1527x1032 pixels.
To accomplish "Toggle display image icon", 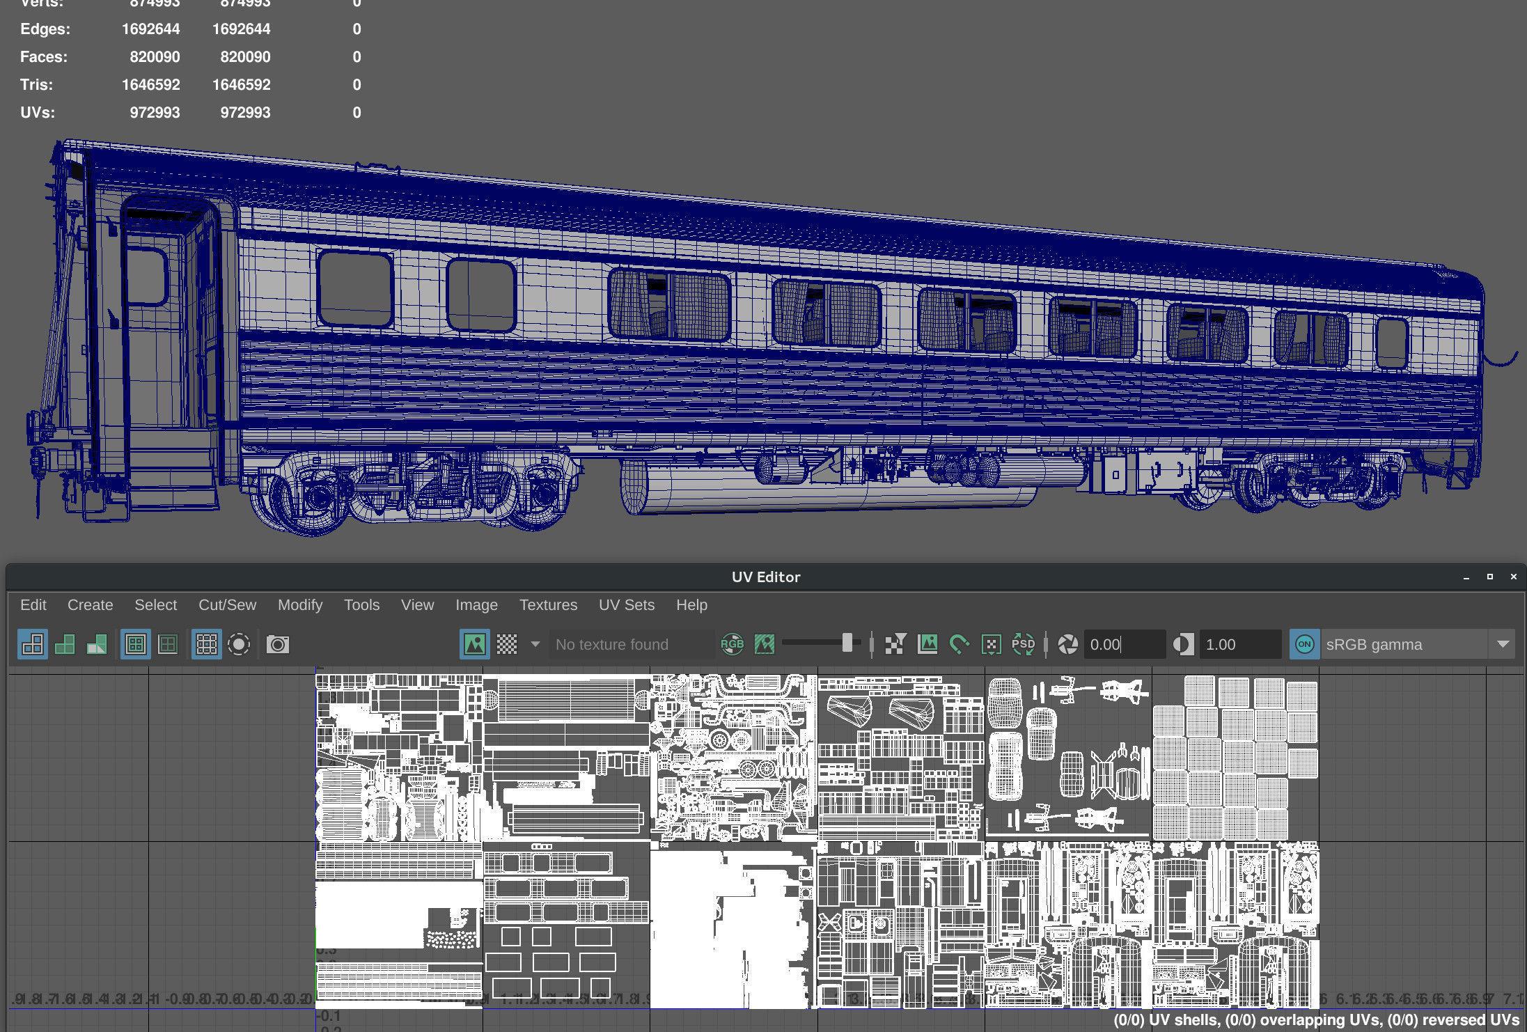I will pyautogui.click(x=475, y=644).
